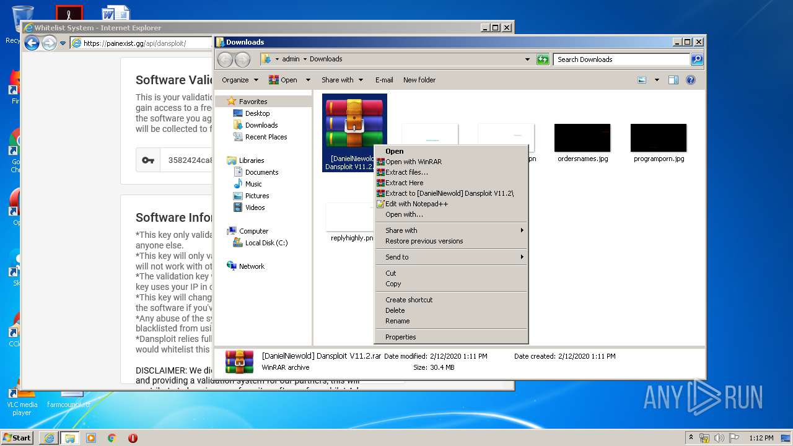793x446 pixels.
Task: Choose Restore previous versions from context menu
Action: [x=451, y=241]
